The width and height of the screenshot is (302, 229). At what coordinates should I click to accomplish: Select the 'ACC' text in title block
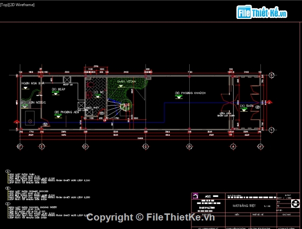208,196
